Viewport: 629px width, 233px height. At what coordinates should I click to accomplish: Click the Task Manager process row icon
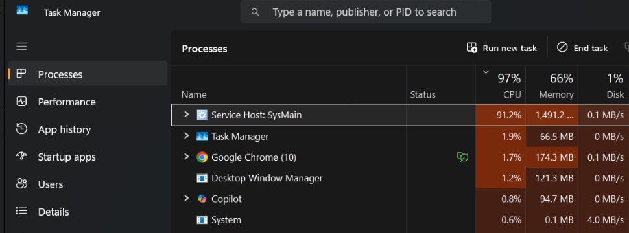click(x=202, y=137)
